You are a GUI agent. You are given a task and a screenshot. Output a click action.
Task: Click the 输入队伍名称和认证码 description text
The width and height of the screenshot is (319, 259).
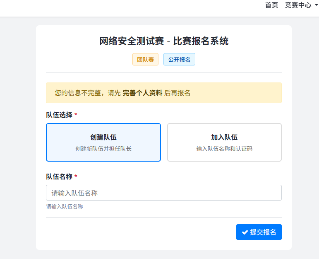point(224,148)
